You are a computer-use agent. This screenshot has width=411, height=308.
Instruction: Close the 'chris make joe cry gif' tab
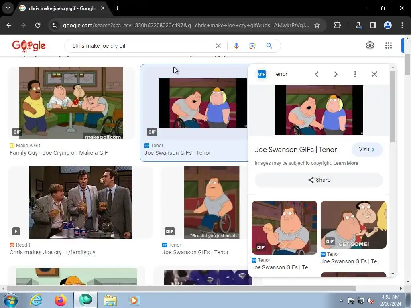click(103, 8)
